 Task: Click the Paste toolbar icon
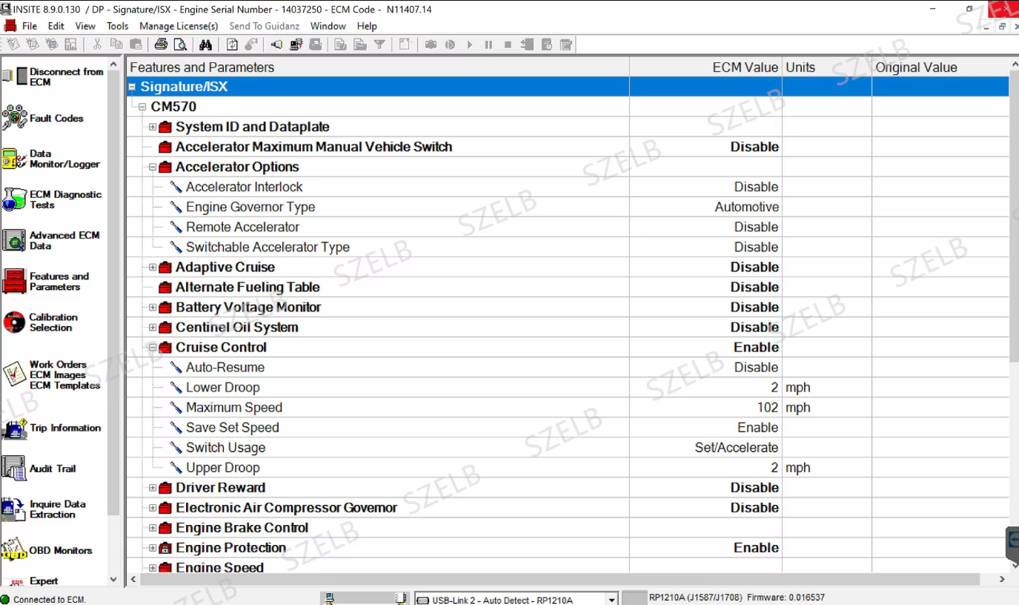point(136,44)
